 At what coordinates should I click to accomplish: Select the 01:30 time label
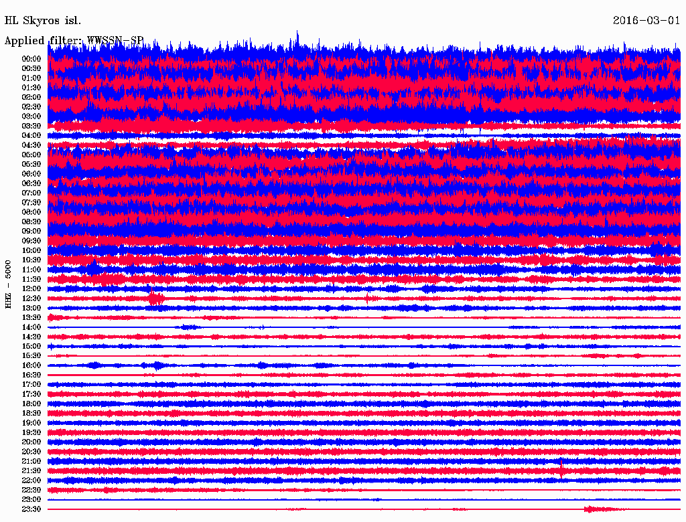[31, 88]
